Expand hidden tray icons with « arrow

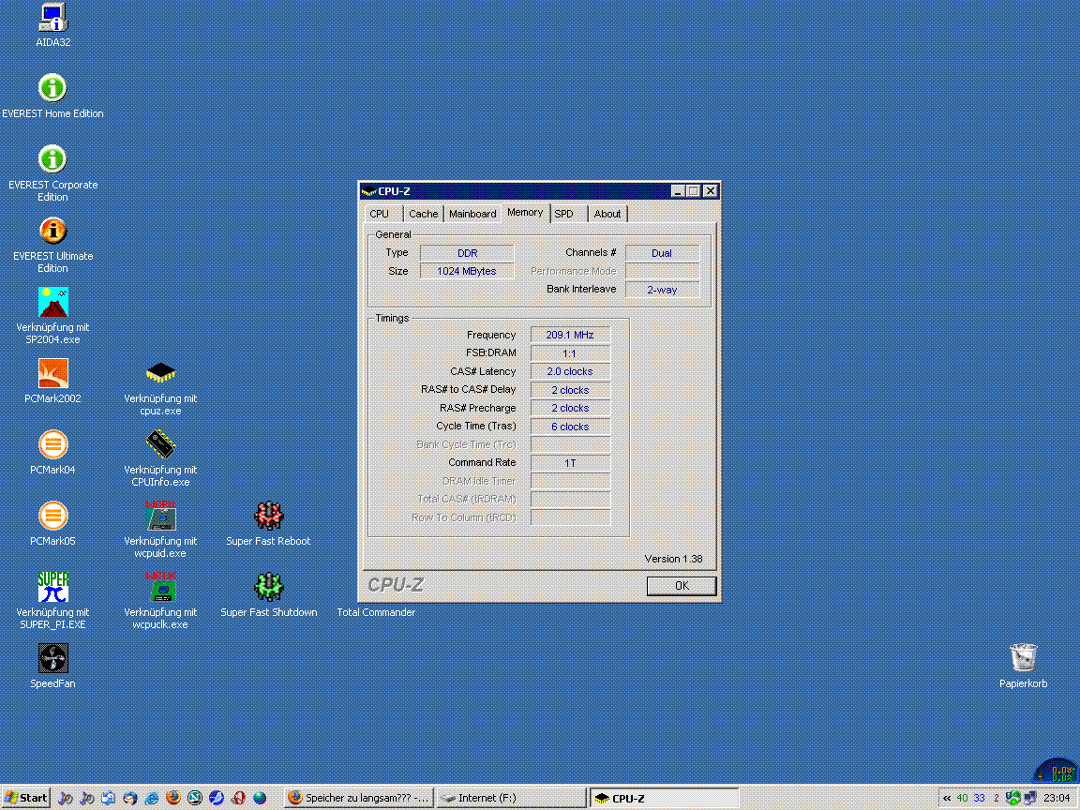947,798
